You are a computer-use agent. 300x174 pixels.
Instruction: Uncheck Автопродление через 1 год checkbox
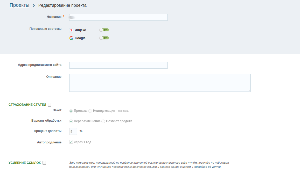(x=71, y=142)
